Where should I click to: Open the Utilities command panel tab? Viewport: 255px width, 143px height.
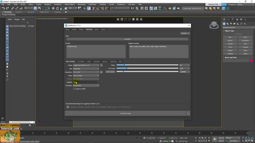pos(245,19)
